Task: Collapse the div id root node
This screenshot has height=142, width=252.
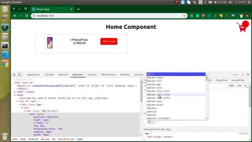Action: tap(17, 101)
